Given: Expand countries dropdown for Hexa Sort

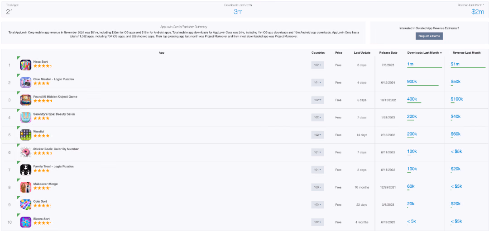Looking at the screenshot, I should [317, 65].
